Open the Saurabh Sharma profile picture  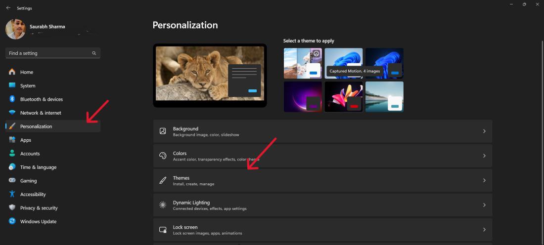pos(15,29)
